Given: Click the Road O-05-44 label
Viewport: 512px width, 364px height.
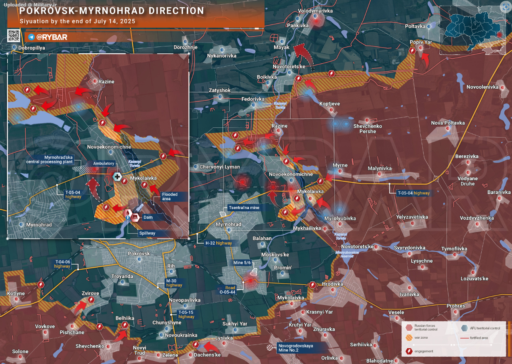Looking at the screenshot, I should pyautogui.click(x=228, y=290).
